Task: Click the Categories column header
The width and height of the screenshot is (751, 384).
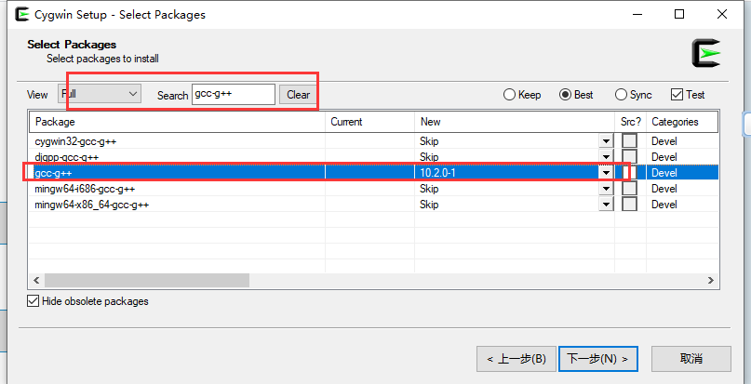Action: (x=681, y=122)
